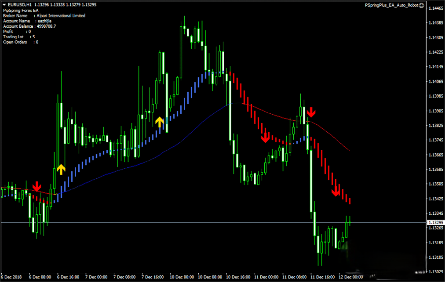Click the Profit : 0 line

tap(17, 32)
